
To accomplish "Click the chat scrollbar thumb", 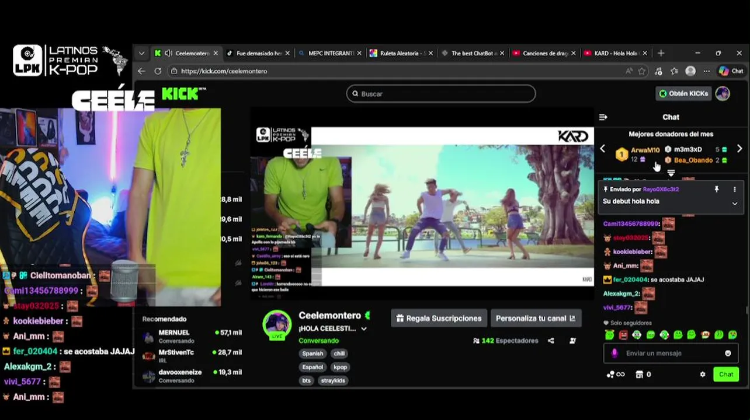I will pos(747,311).
